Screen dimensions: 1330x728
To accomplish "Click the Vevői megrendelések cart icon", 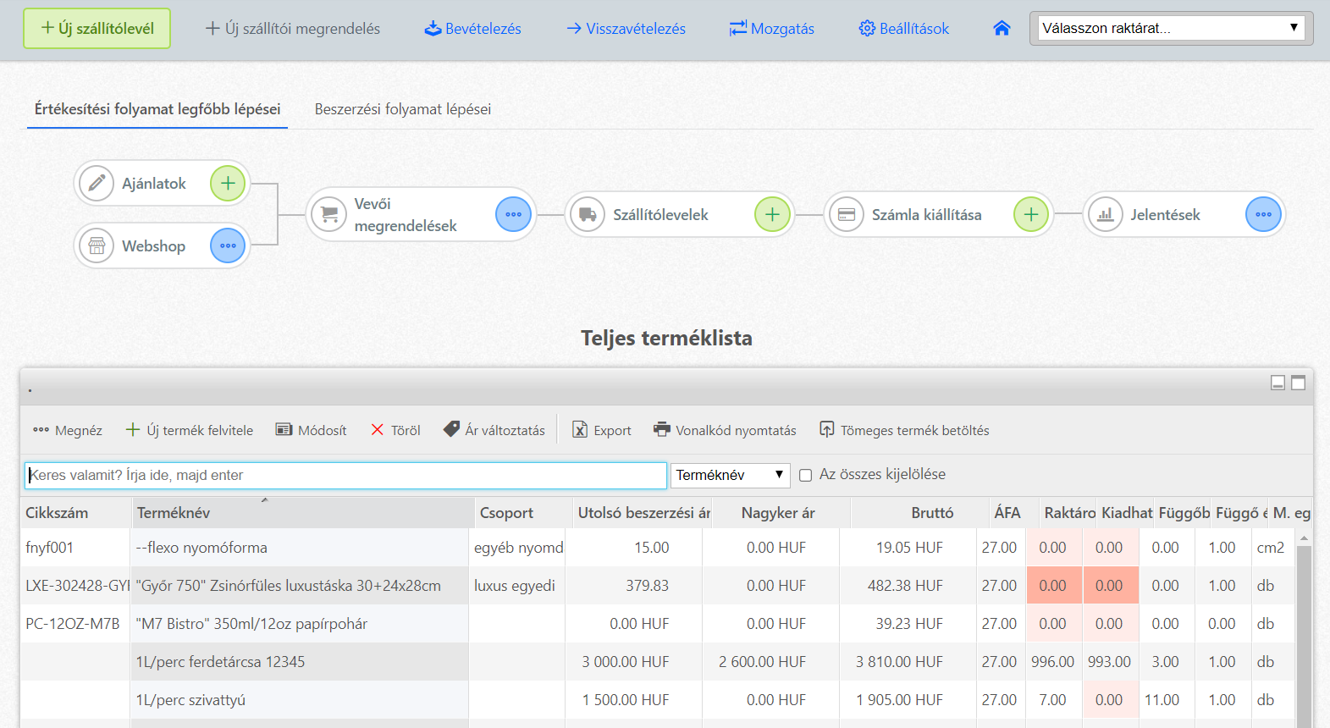I will 329,214.
